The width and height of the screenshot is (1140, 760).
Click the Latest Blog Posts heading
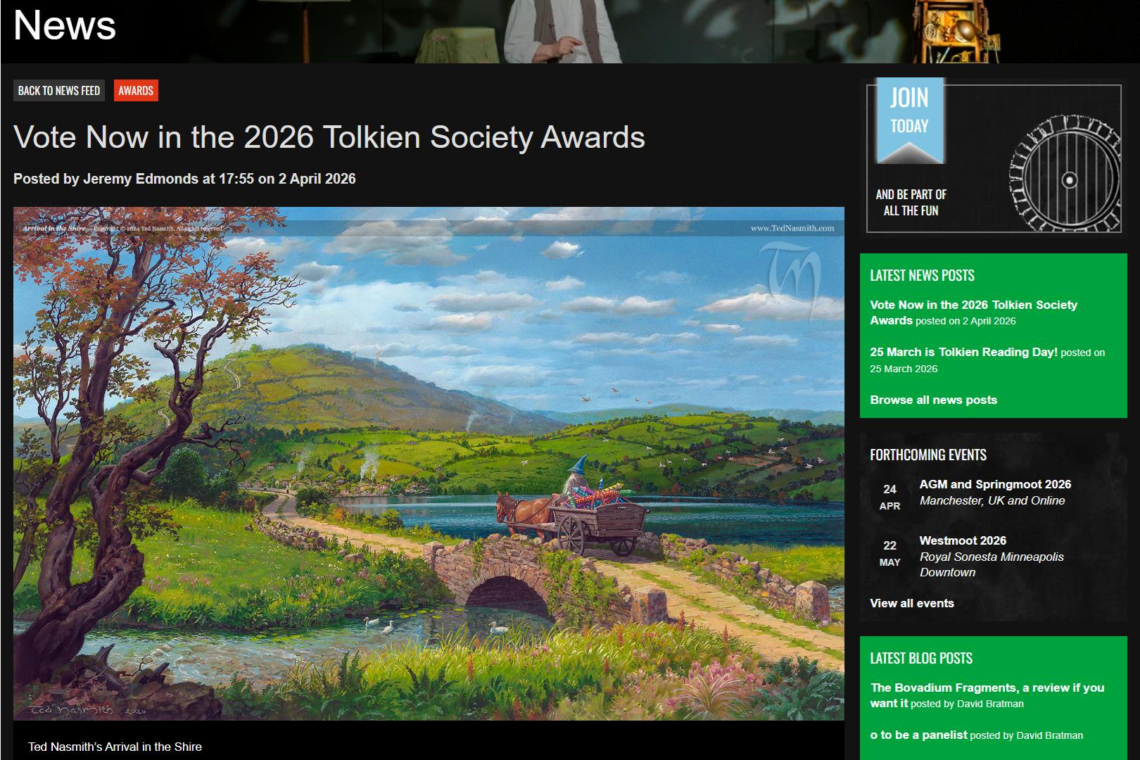coord(921,658)
